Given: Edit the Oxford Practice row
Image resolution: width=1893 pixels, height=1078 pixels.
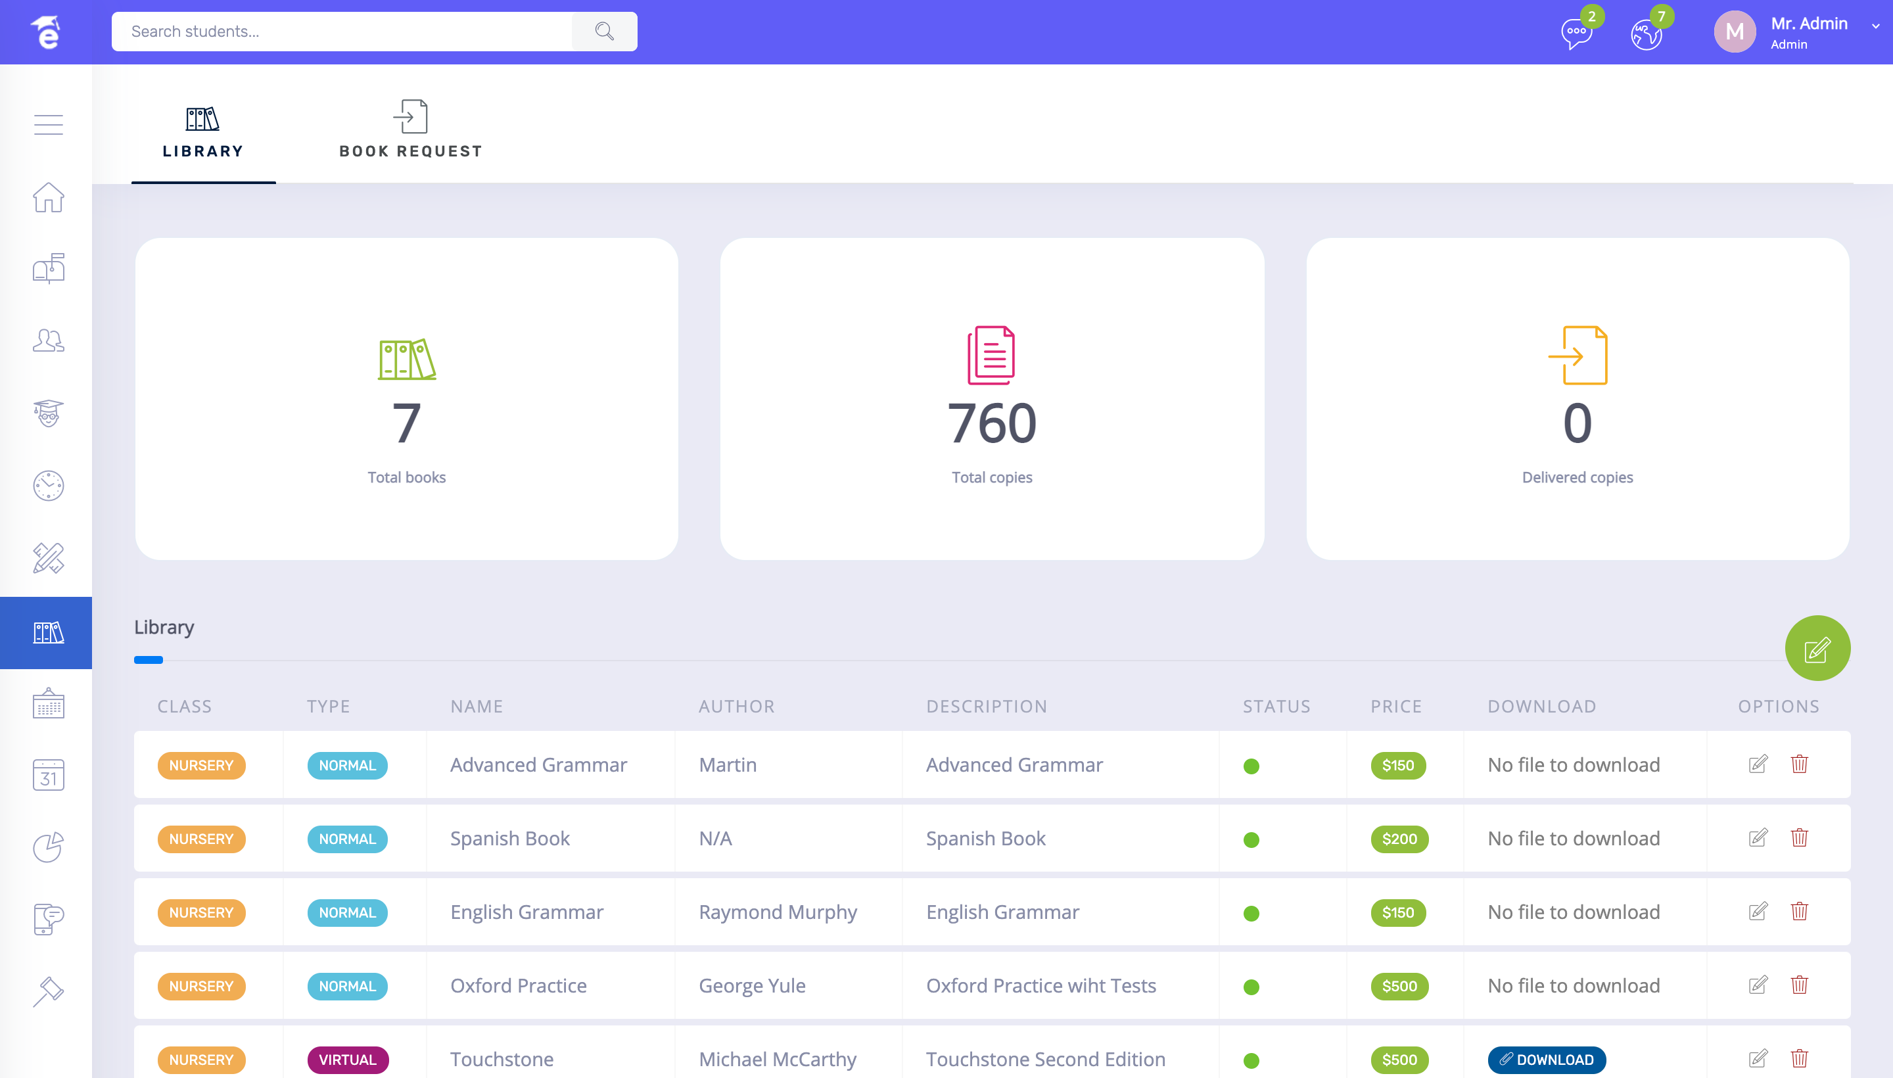Looking at the screenshot, I should pyautogui.click(x=1758, y=985).
